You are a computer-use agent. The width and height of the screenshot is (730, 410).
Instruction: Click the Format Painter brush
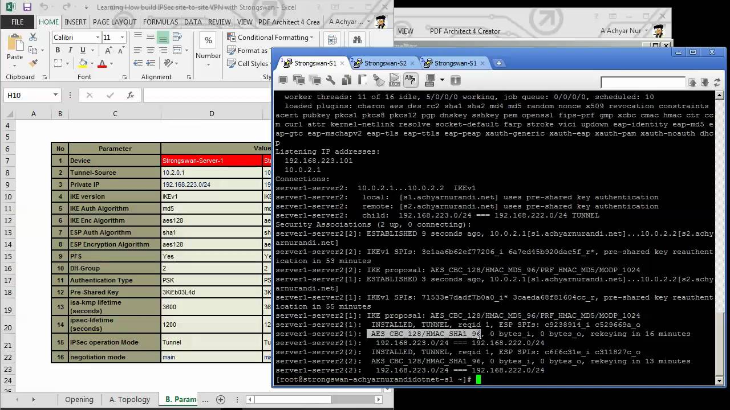[33, 63]
